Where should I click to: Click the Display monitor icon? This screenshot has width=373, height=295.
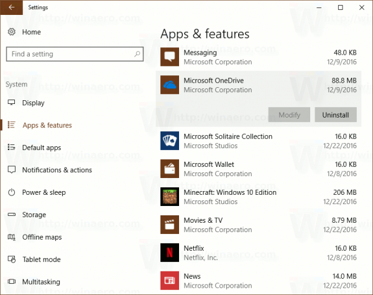pyautogui.click(x=11, y=103)
